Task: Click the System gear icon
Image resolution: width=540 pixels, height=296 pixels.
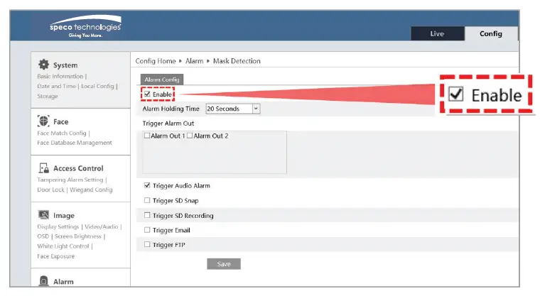Action: [x=43, y=65]
